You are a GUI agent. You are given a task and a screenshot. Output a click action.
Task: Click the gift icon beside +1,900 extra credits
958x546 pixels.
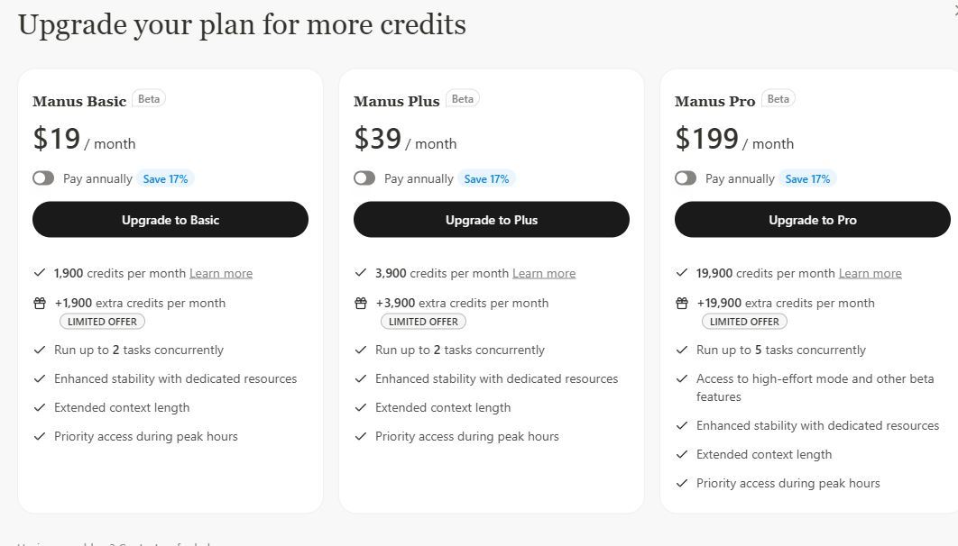[40, 304]
